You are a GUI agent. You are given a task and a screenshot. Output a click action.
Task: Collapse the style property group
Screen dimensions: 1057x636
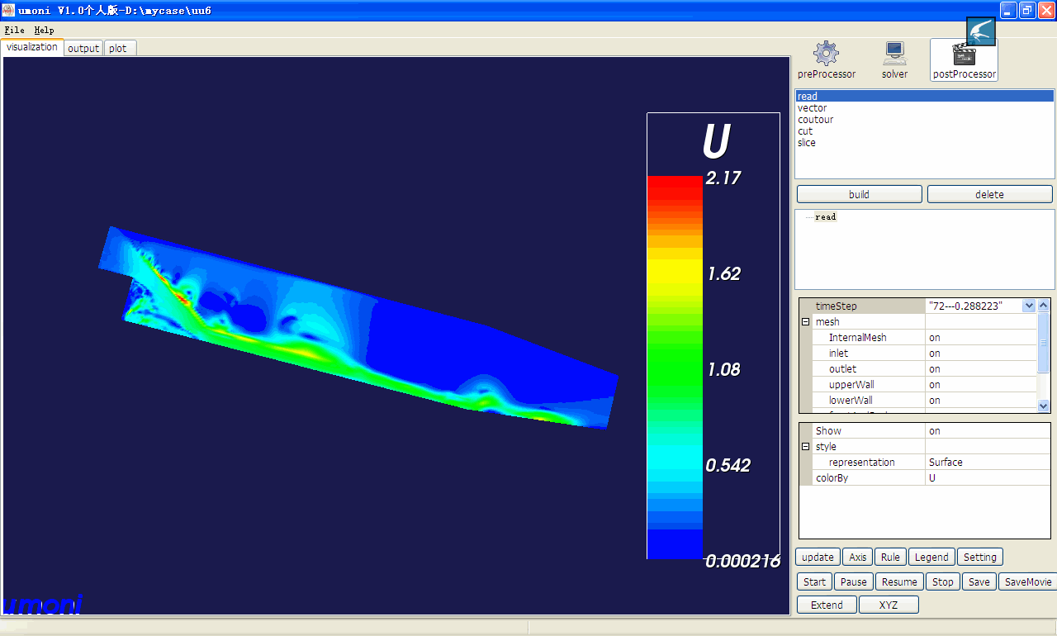pos(805,447)
